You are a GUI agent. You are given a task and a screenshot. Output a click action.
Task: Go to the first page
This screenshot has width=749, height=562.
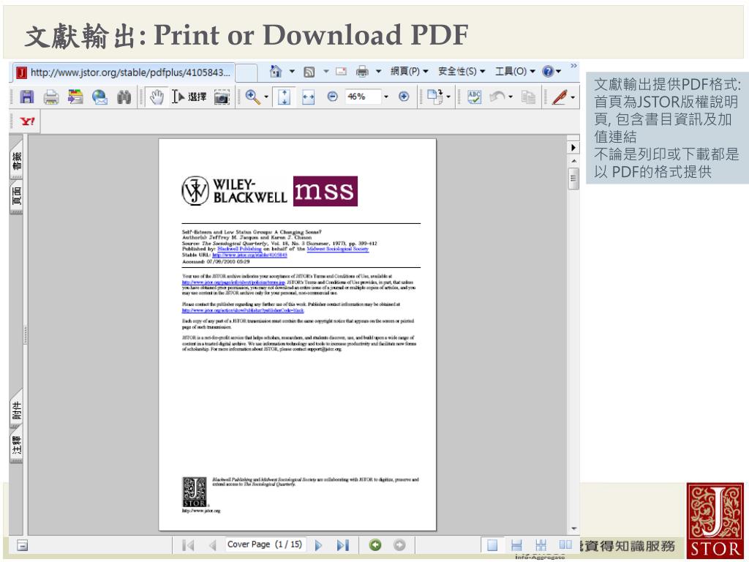[189, 544]
